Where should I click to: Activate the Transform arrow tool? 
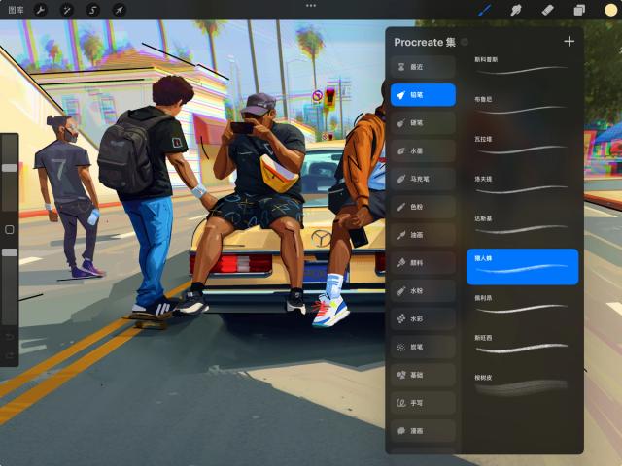(x=119, y=10)
